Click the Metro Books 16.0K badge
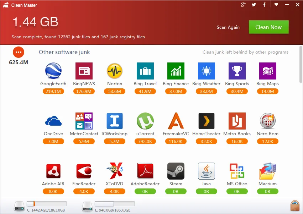The height and width of the screenshot is (214, 303). [x=237, y=141]
